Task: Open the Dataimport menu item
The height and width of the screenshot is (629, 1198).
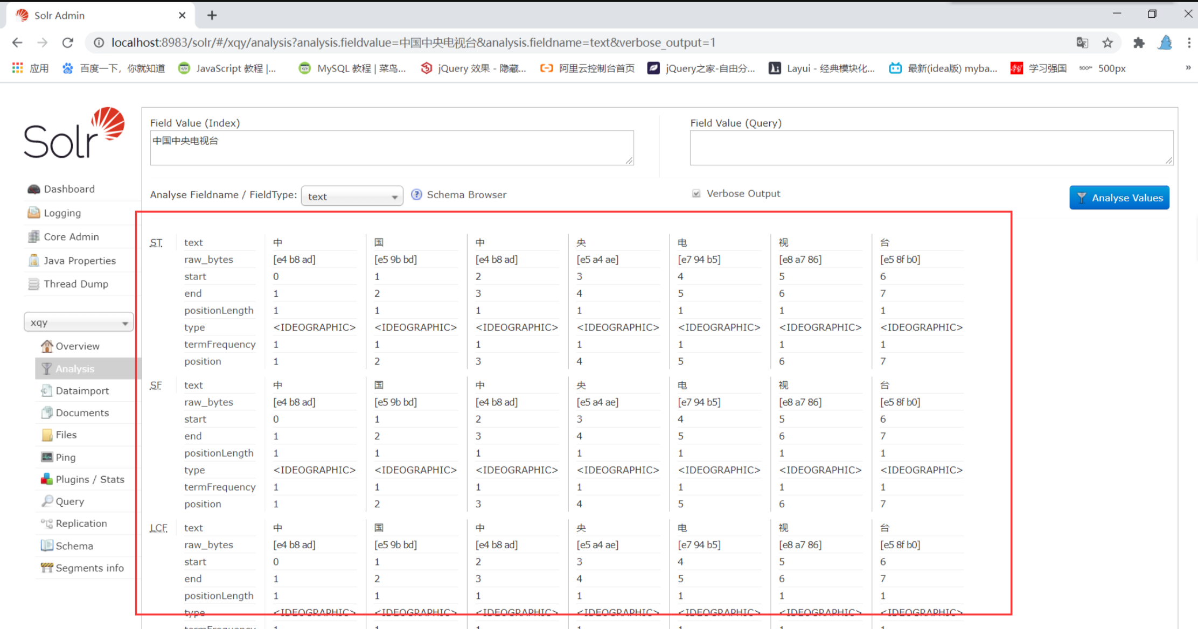Action: point(82,390)
